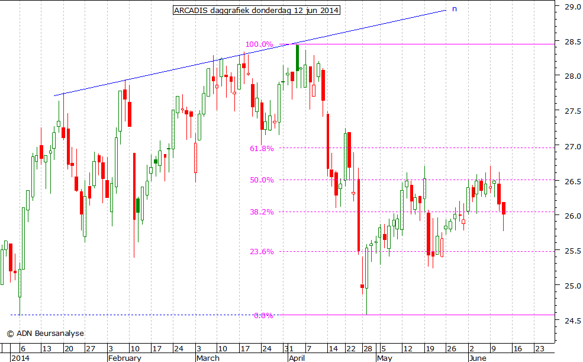Click the dark green candle at April high
The image size is (583, 362).
(297, 58)
